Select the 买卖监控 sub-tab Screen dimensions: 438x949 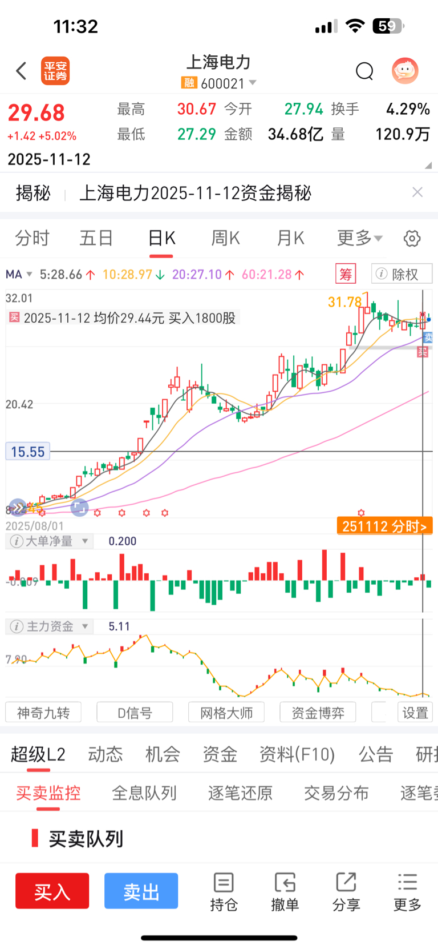48,793
